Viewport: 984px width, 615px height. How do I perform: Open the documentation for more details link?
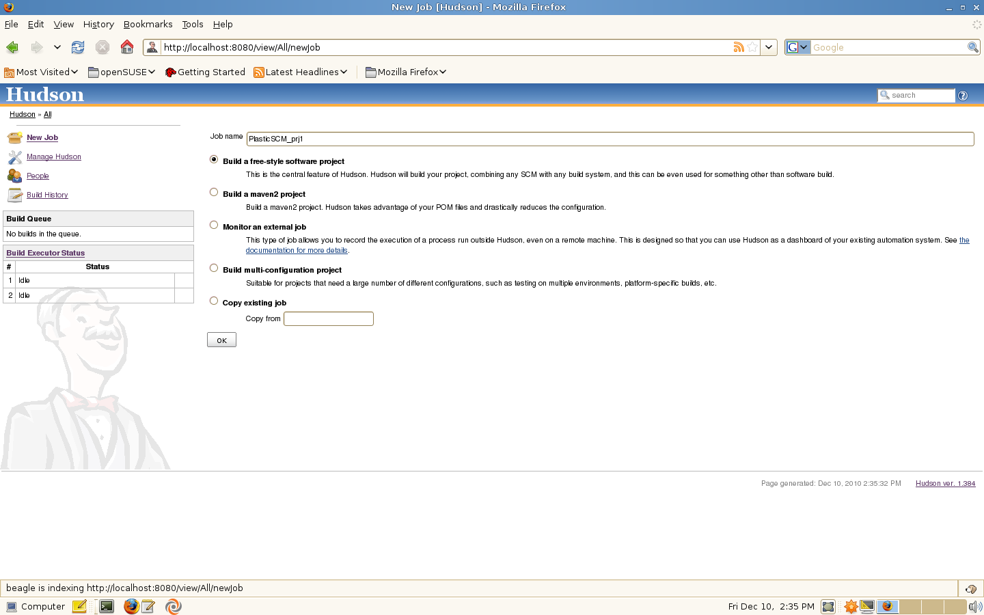(x=297, y=250)
